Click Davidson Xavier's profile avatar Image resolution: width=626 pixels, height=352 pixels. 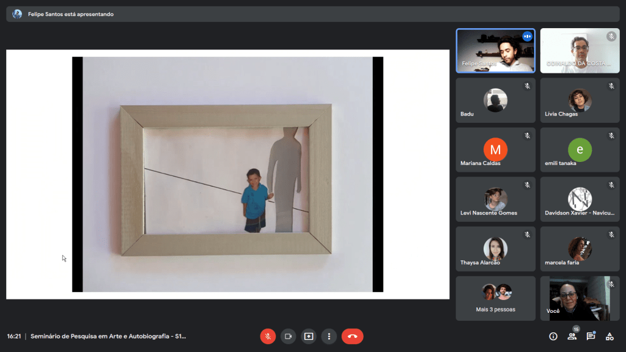(580, 199)
